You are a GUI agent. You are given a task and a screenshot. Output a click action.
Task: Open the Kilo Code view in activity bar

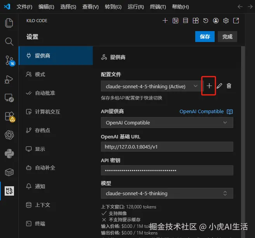tap(9, 191)
